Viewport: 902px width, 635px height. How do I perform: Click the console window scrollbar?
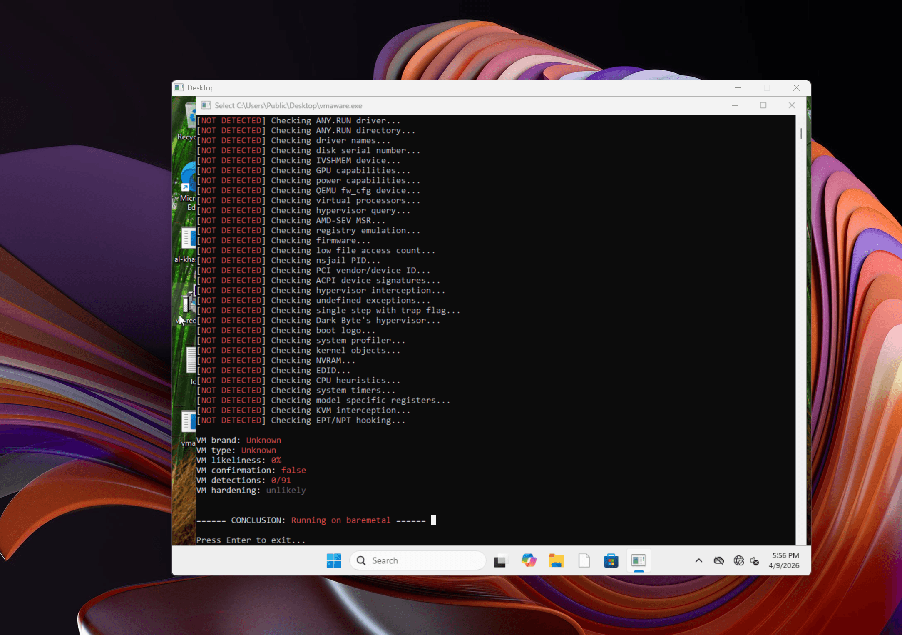point(800,133)
